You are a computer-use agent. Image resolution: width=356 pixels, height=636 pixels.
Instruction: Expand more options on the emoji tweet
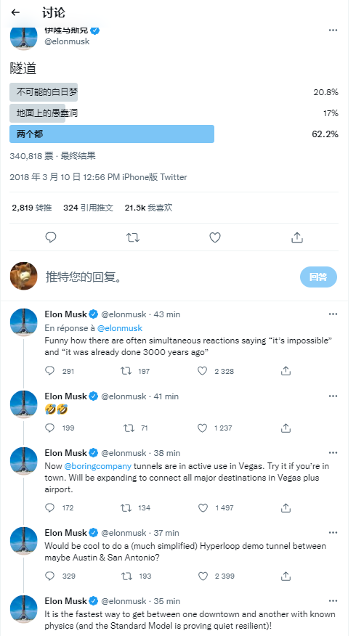coord(333,396)
